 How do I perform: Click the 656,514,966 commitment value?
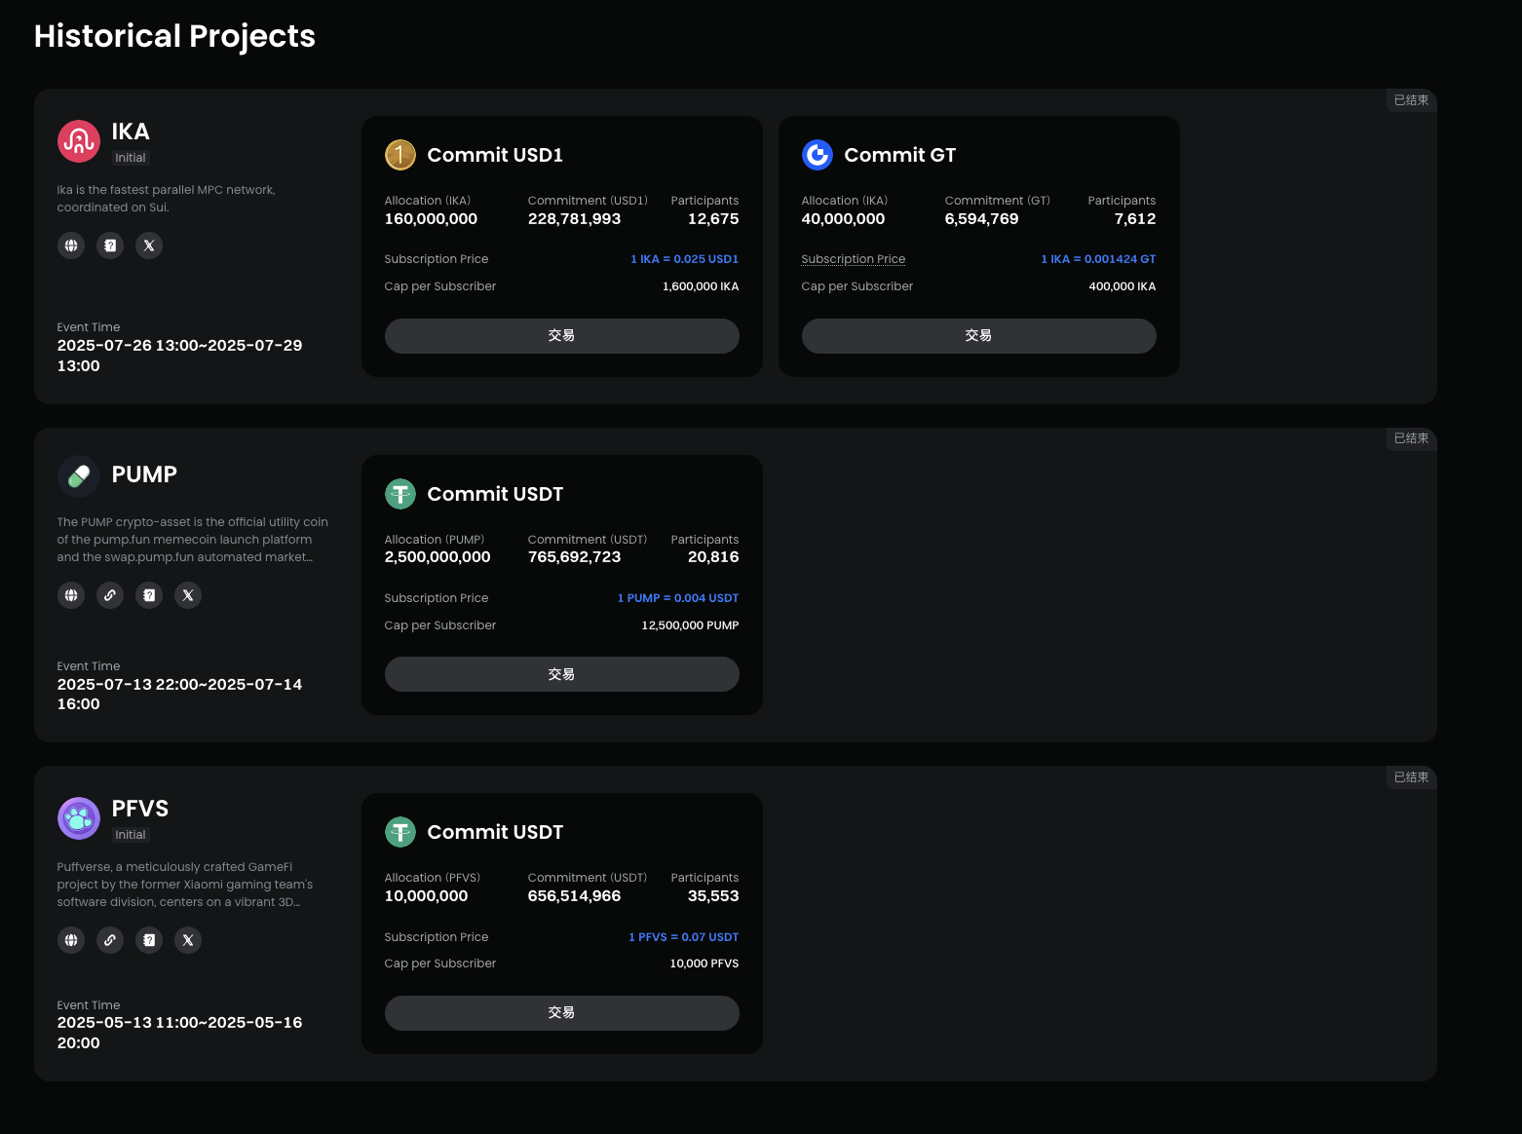tap(574, 896)
